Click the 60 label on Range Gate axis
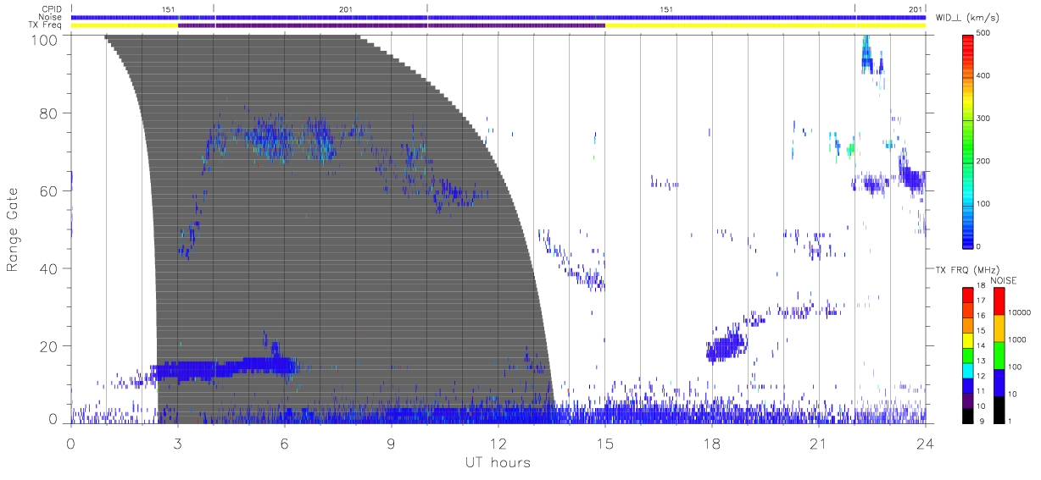Image resolution: width=1041 pixels, height=480 pixels. 50,191
